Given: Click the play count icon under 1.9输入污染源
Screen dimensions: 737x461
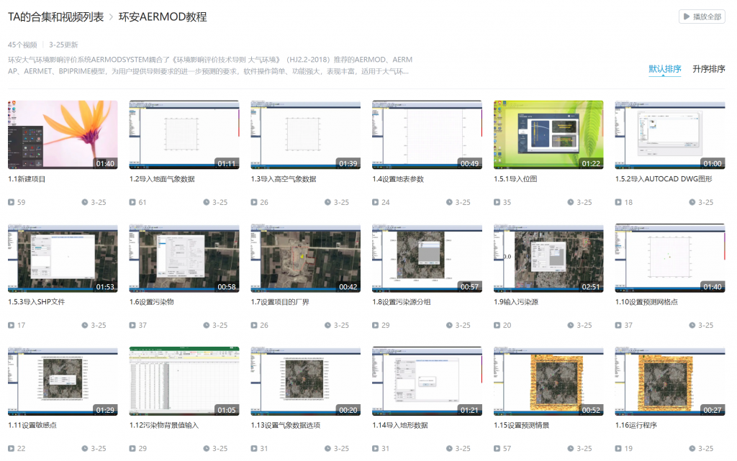Looking at the screenshot, I should pos(497,326).
